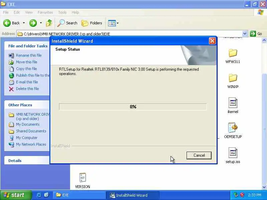Click the Windows flag logo in Explorer
267x200 pixels.
[261, 12]
